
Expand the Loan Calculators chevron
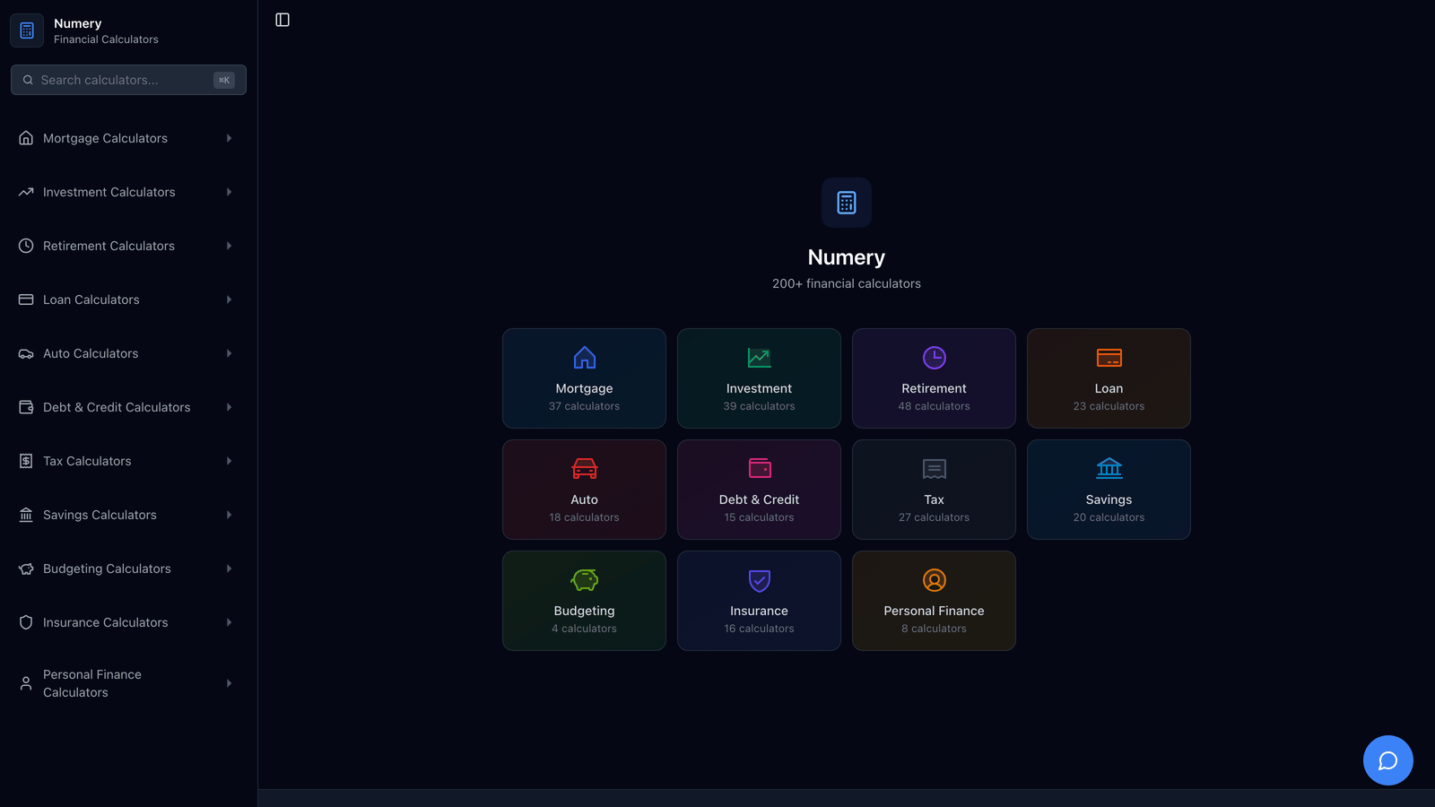(229, 299)
